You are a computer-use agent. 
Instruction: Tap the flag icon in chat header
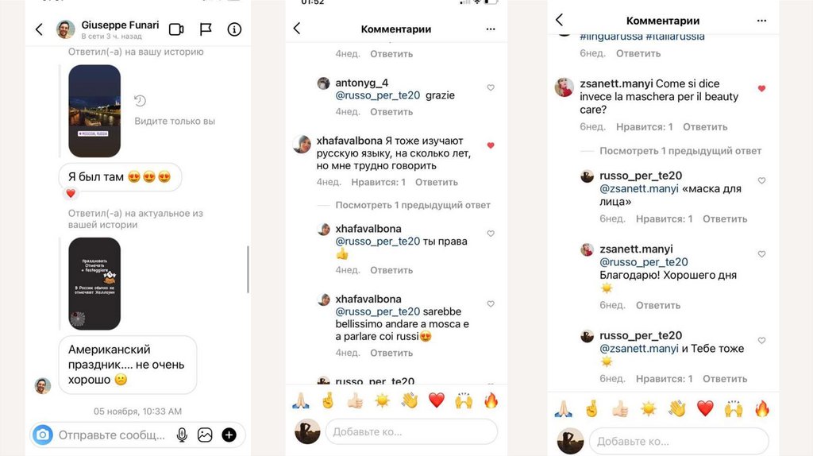[x=206, y=29]
